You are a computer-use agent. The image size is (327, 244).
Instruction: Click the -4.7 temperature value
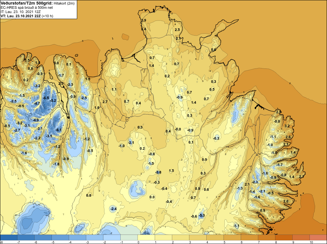pos(37,103)
